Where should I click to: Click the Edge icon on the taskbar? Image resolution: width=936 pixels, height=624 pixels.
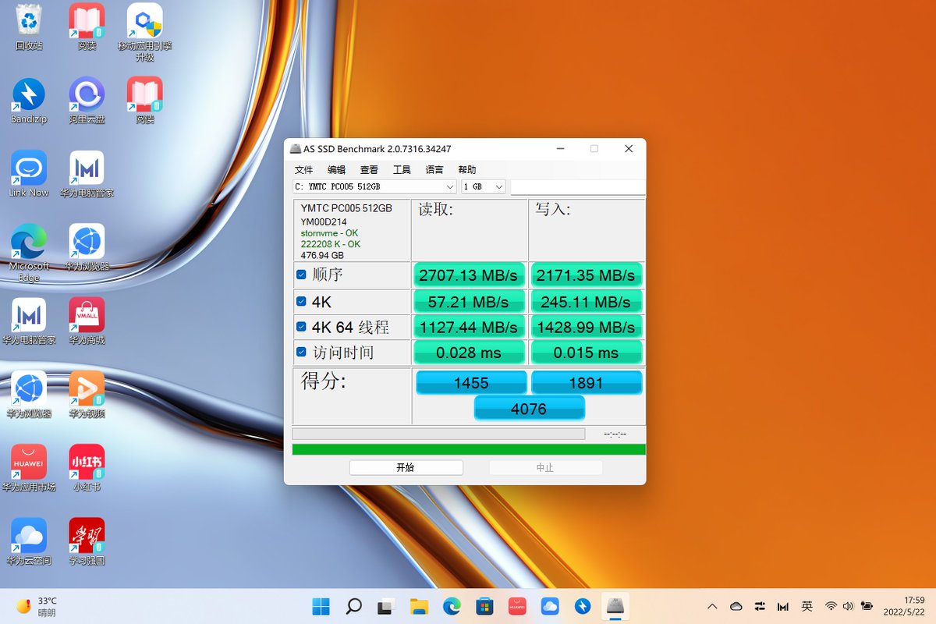452,606
